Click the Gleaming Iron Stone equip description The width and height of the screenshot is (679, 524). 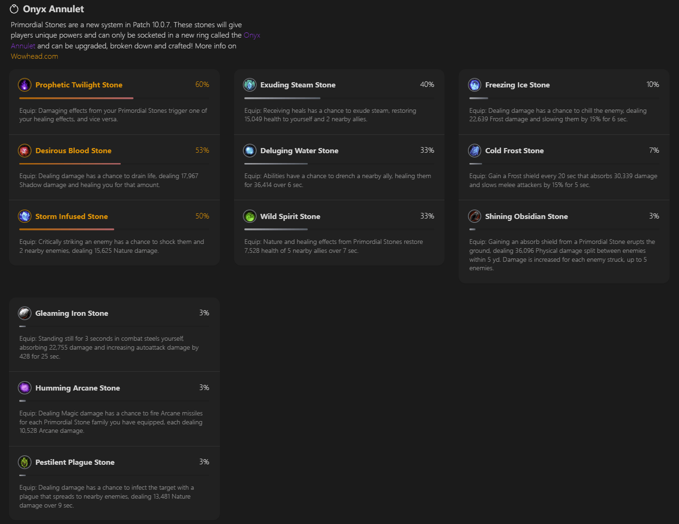click(x=109, y=348)
